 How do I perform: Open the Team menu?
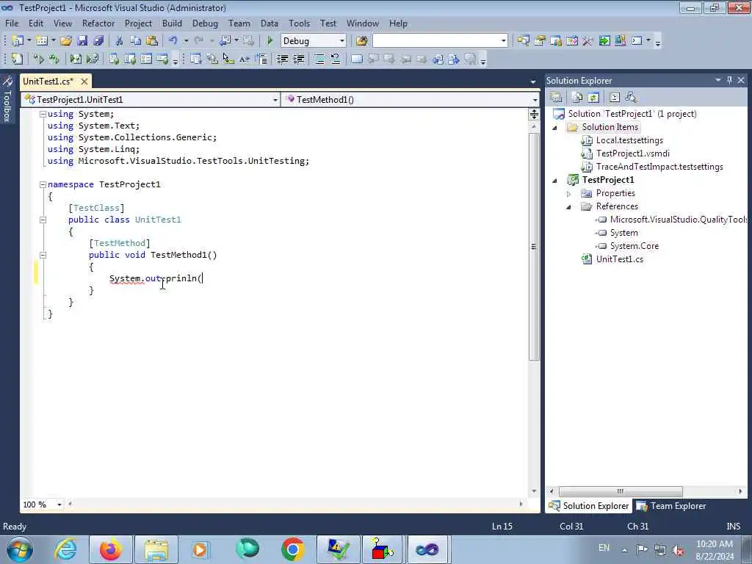(239, 23)
